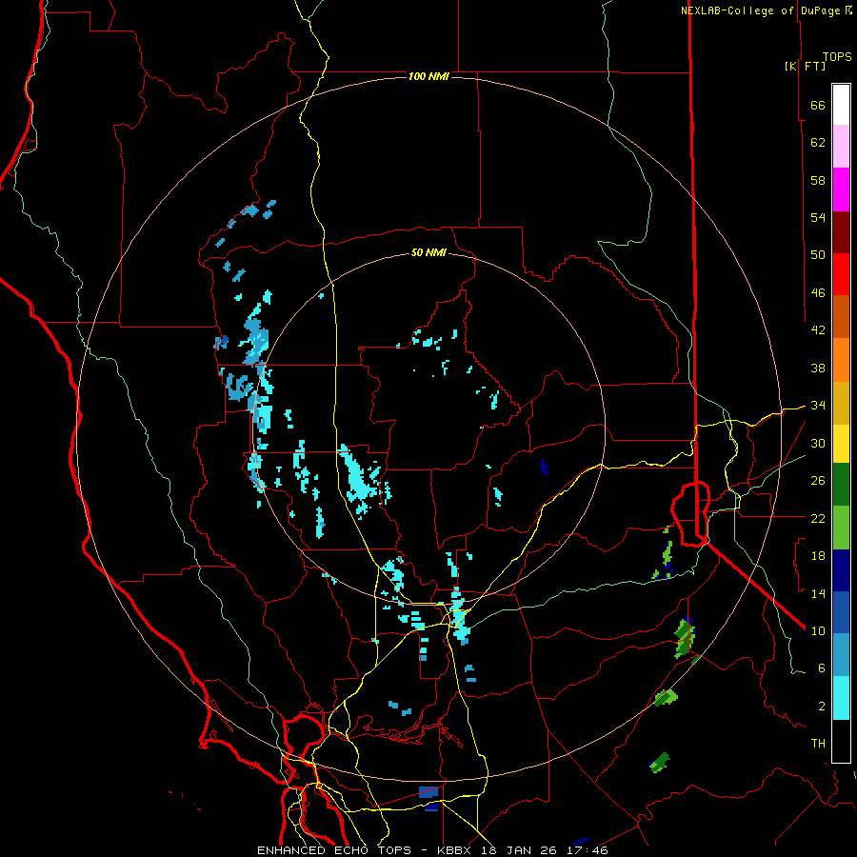
Task: Click the white color swatch in the legend
Action: click(841, 105)
